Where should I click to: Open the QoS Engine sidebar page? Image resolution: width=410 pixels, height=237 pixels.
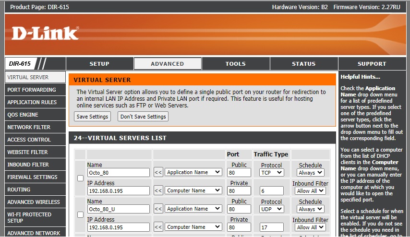click(x=35, y=115)
